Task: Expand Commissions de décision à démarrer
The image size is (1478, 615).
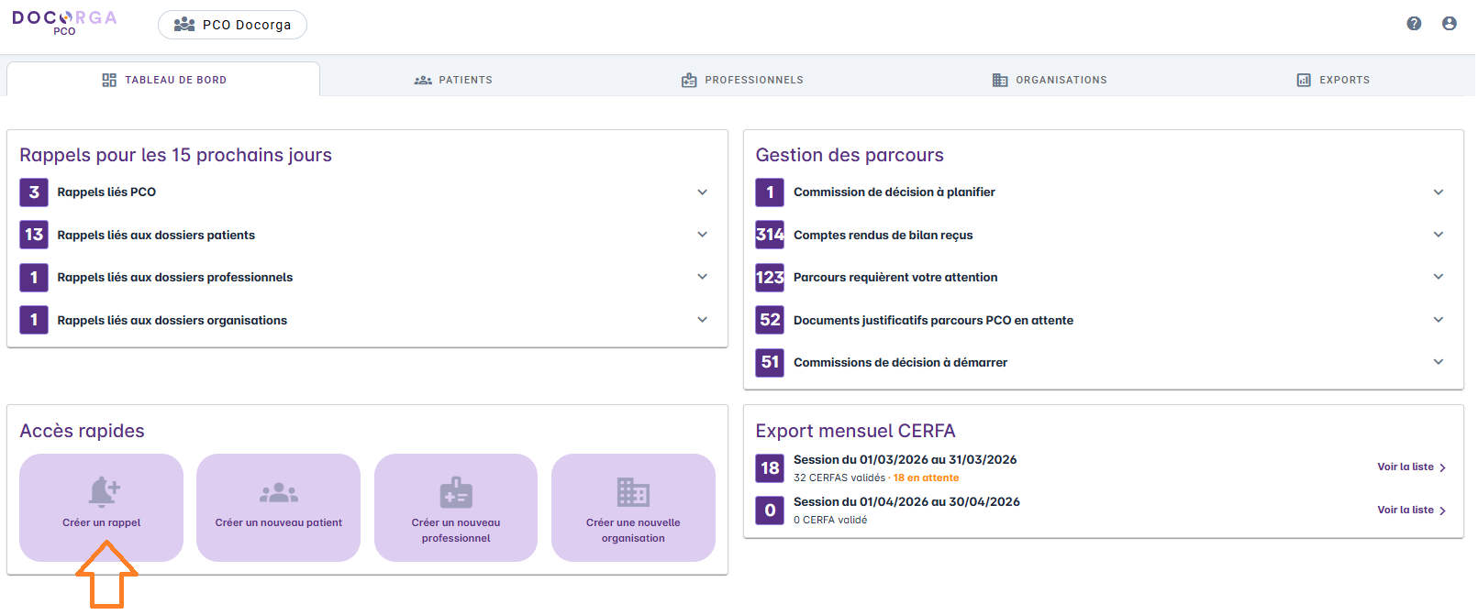Action: [x=1438, y=362]
